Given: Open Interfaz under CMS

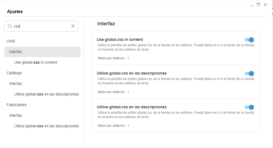Looking at the screenshot, I should (x=42, y=52).
